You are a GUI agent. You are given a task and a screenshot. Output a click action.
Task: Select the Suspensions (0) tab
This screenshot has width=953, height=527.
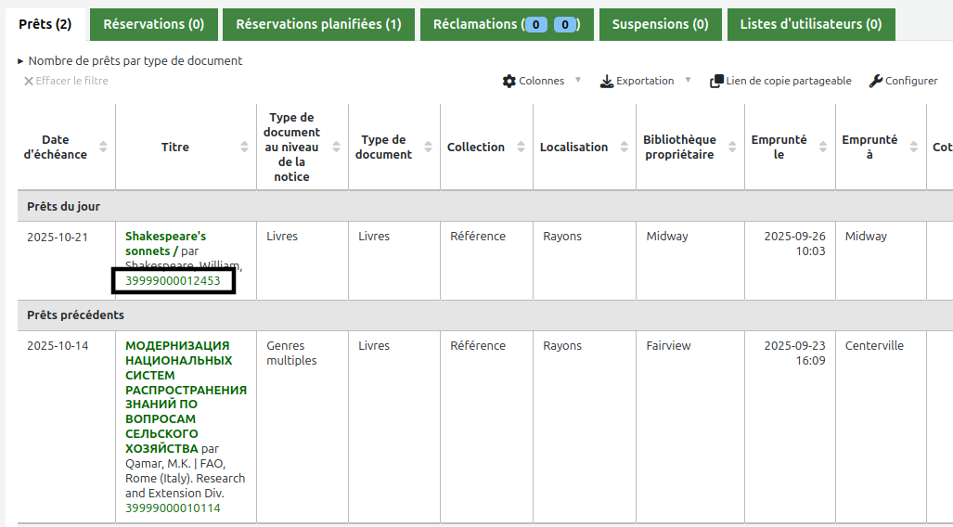(660, 24)
